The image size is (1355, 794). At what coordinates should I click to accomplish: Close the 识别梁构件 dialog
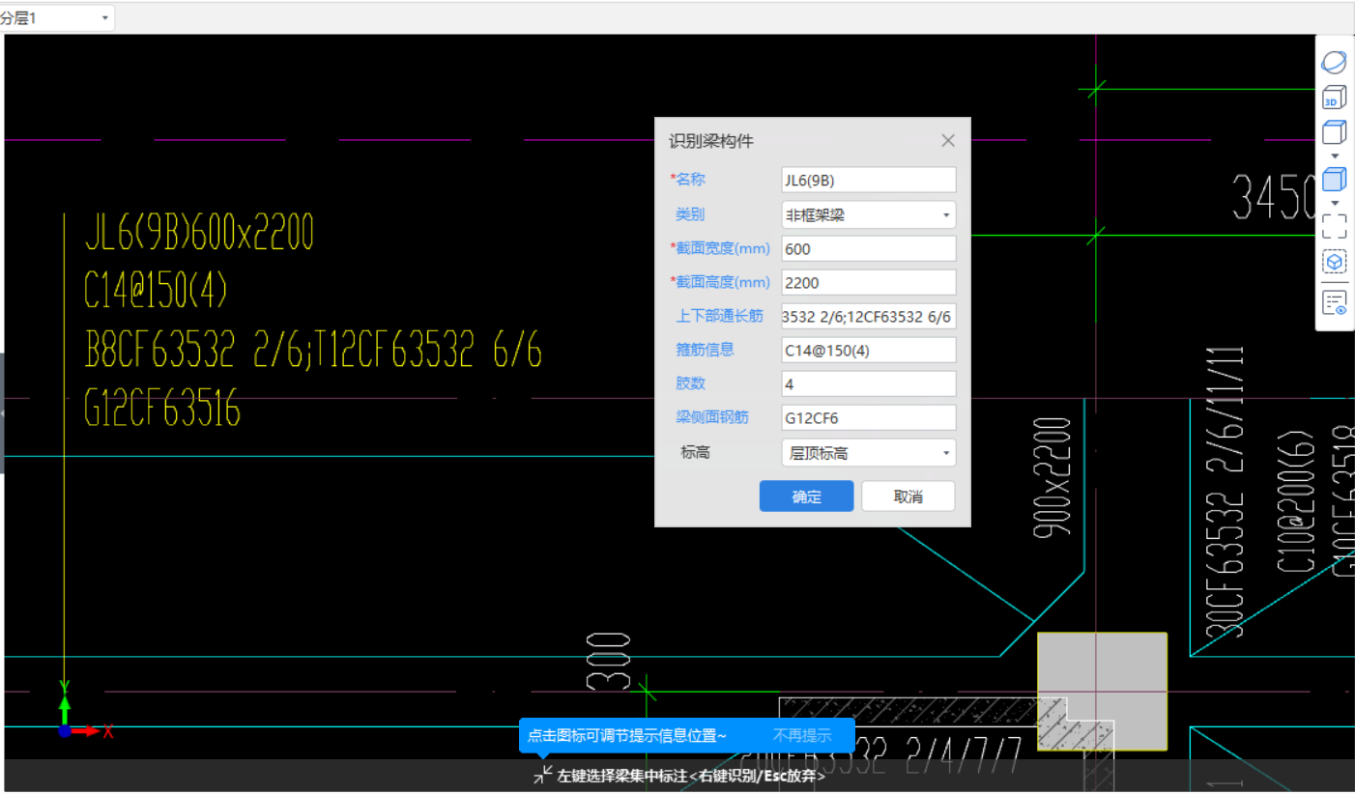[948, 141]
